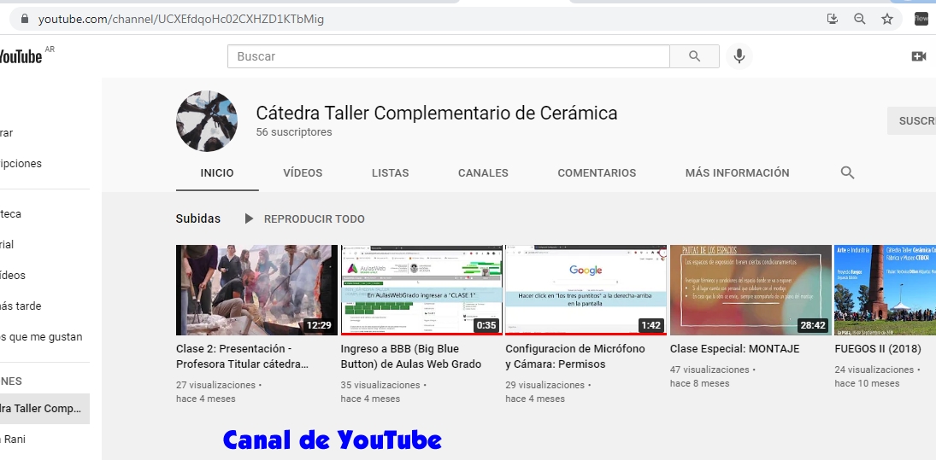
Task: Click into the Buscar search field
Action: [448, 56]
